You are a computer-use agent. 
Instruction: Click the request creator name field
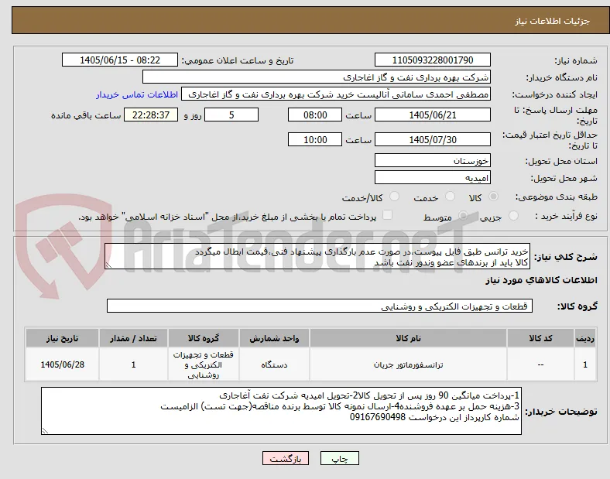tap(336, 94)
